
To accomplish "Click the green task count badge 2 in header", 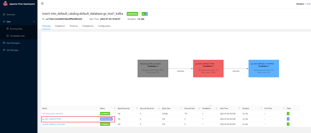I will 143,14.
